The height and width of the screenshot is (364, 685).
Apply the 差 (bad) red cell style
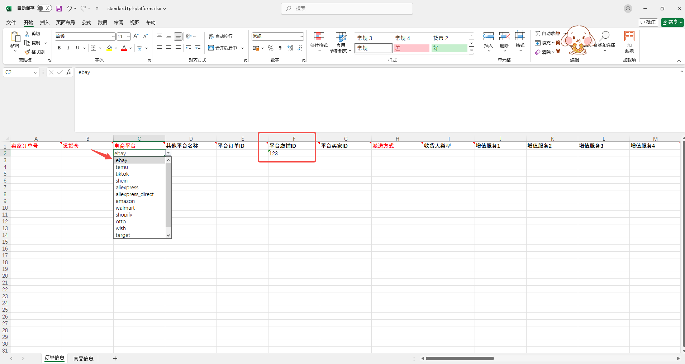click(x=411, y=48)
